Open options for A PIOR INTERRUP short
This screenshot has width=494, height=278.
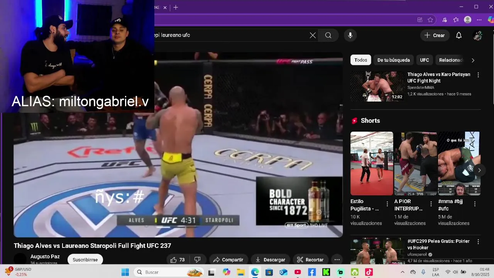tap(431, 203)
